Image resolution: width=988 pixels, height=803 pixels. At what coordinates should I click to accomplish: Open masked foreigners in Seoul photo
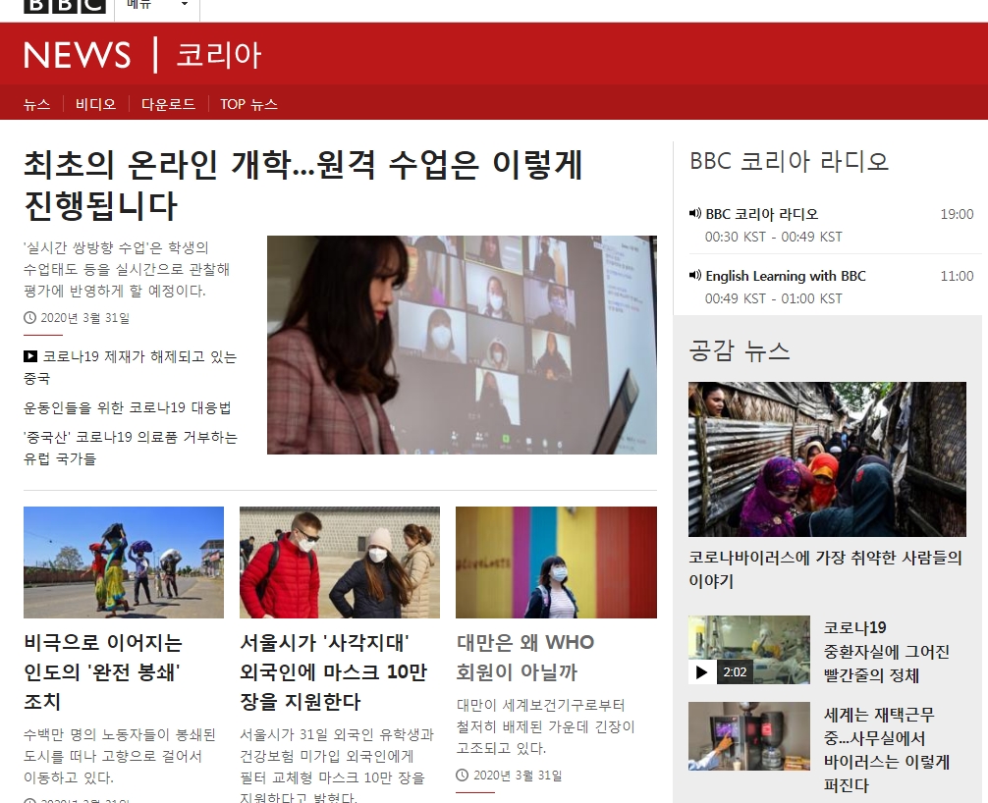coord(340,562)
